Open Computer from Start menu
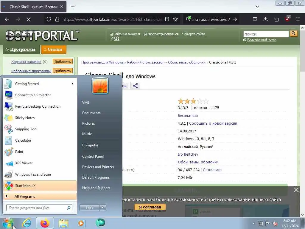Screen dimensions: 305x229 (90, 145)
